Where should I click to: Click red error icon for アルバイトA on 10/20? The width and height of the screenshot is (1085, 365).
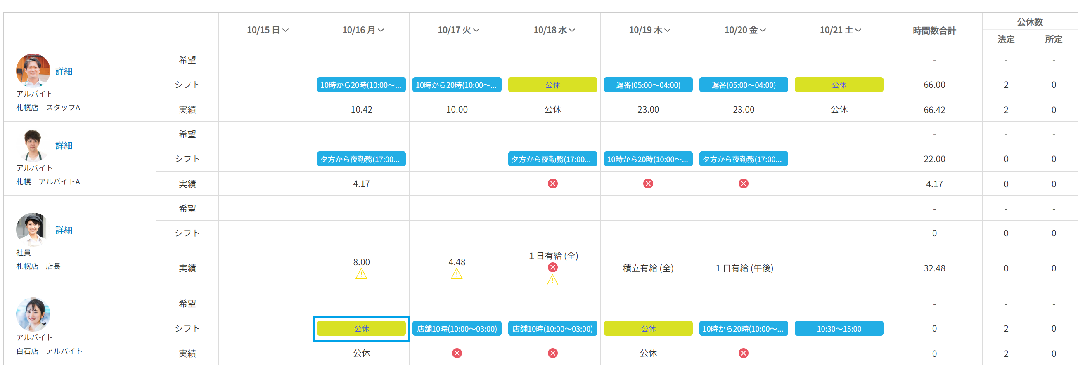[x=744, y=184]
